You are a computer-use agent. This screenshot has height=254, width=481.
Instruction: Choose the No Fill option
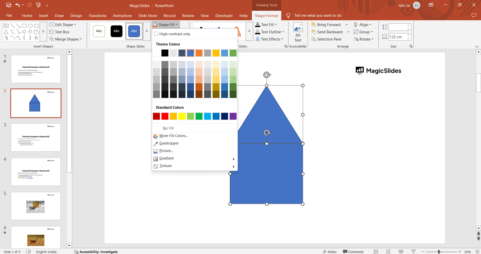point(168,128)
